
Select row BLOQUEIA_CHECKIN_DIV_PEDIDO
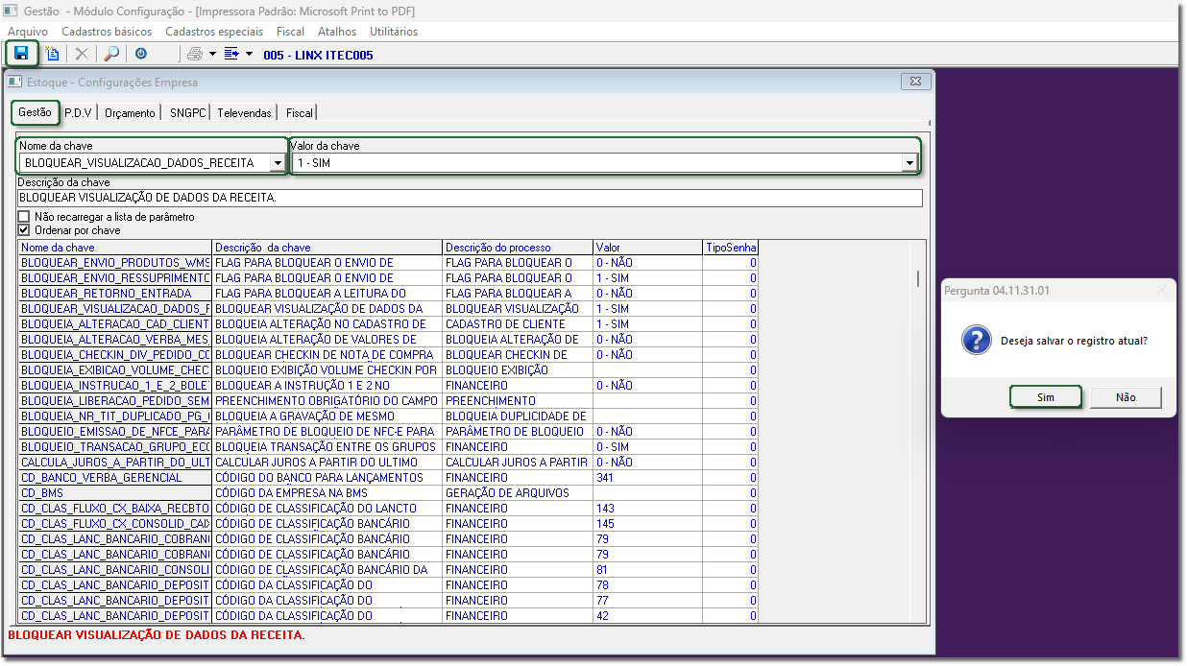[388, 354]
